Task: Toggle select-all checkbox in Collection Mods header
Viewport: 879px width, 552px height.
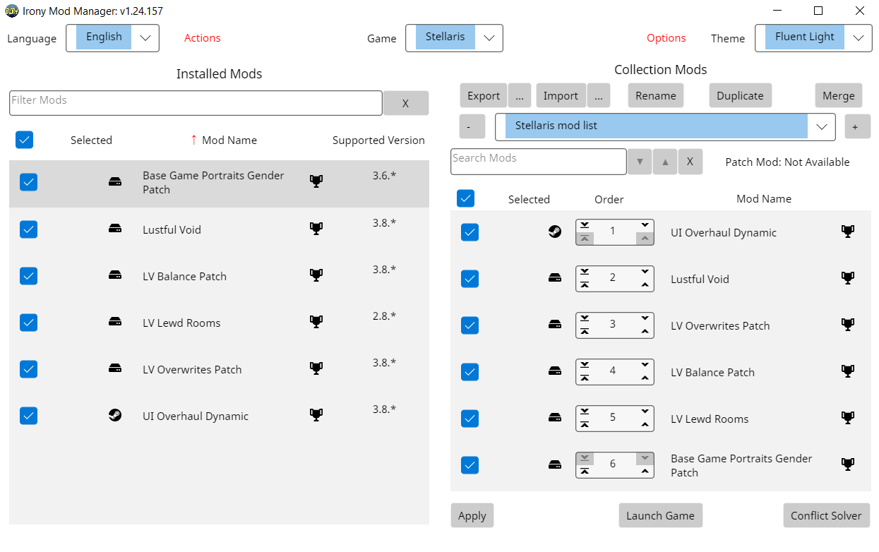Action: click(465, 198)
